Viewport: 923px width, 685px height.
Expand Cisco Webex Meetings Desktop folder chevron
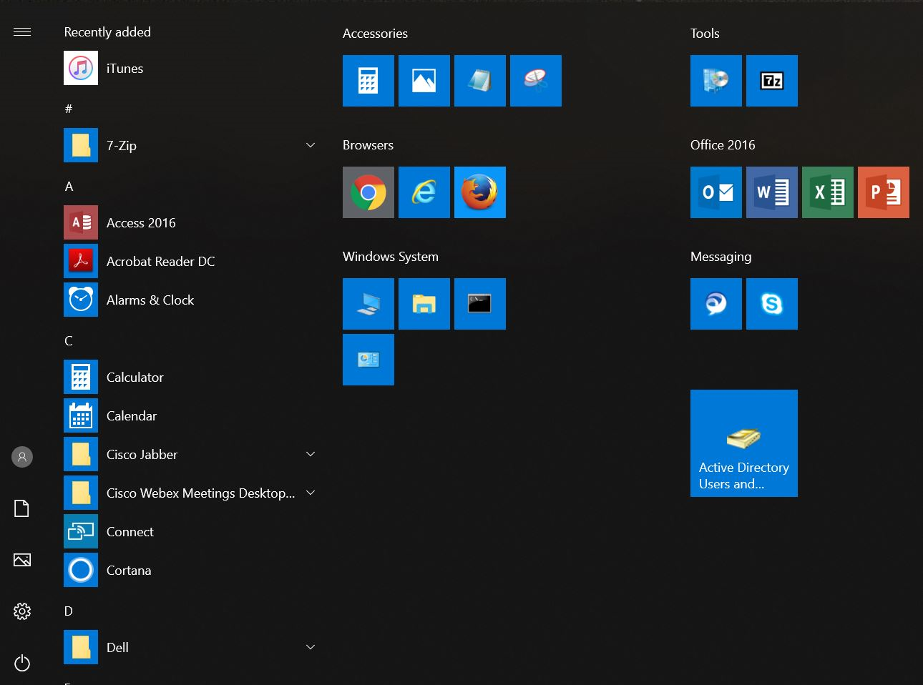pyautogui.click(x=311, y=493)
